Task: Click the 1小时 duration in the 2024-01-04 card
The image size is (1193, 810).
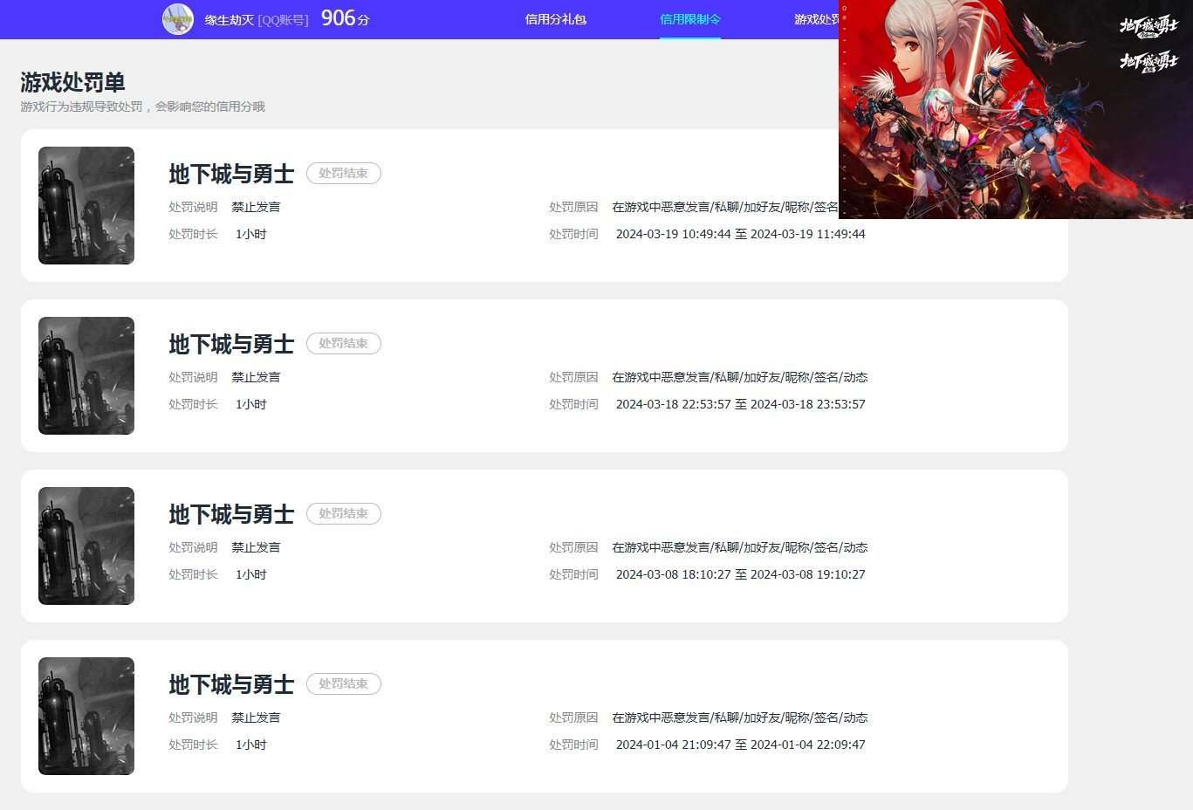Action: (x=251, y=745)
